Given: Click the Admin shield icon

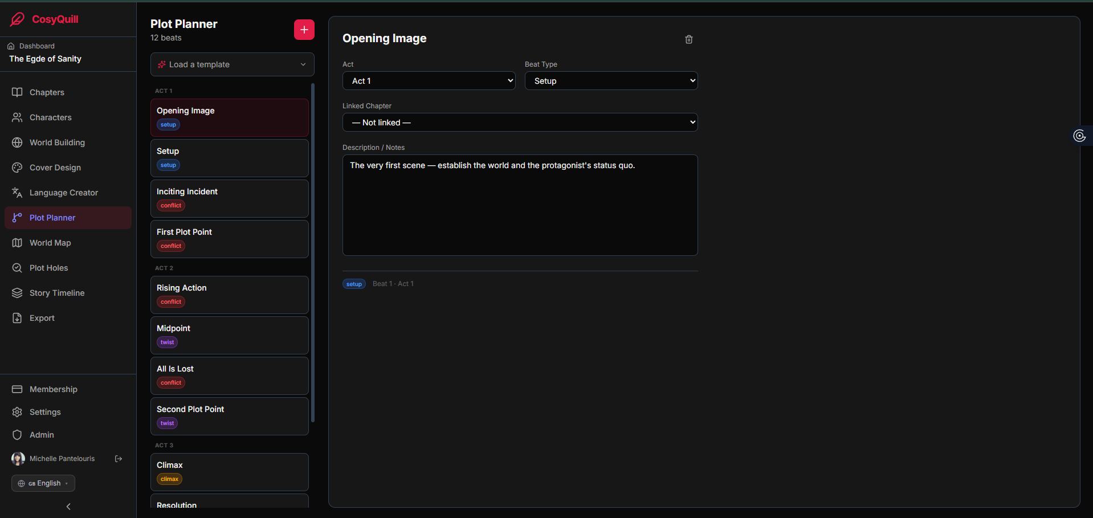Looking at the screenshot, I should tap(17, 435).
